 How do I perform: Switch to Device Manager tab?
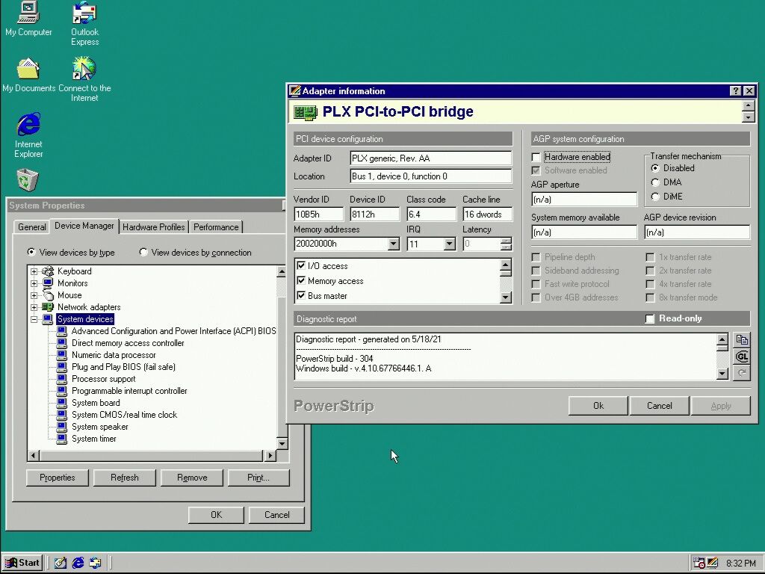84,226
